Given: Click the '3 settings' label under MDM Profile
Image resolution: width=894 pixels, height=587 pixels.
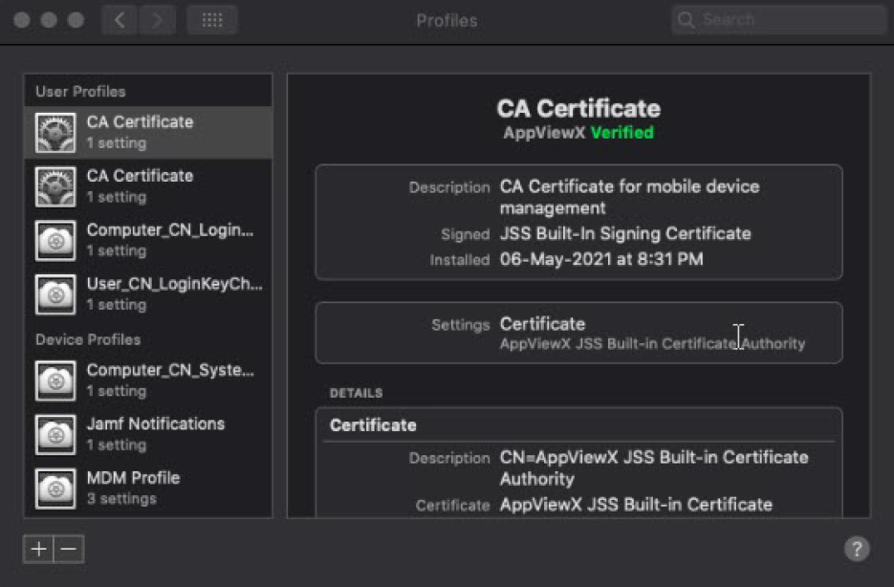Looking at the screenshot, I should coord(121,499).
